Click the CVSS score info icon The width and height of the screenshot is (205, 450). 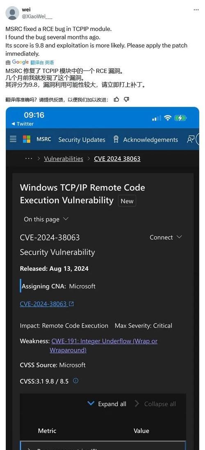tap(76, 380)
